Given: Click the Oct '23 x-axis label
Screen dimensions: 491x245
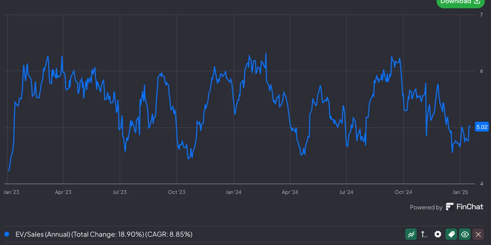Looking at the screenshot, I should click(x=177, y=192).
